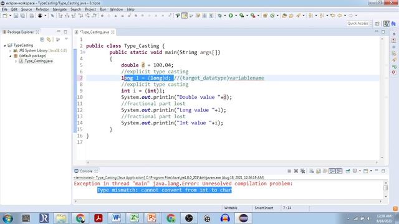Viewport: 399px width, 224px height.
Task: Click the Run External Tools icon
Action: (252, 16)
